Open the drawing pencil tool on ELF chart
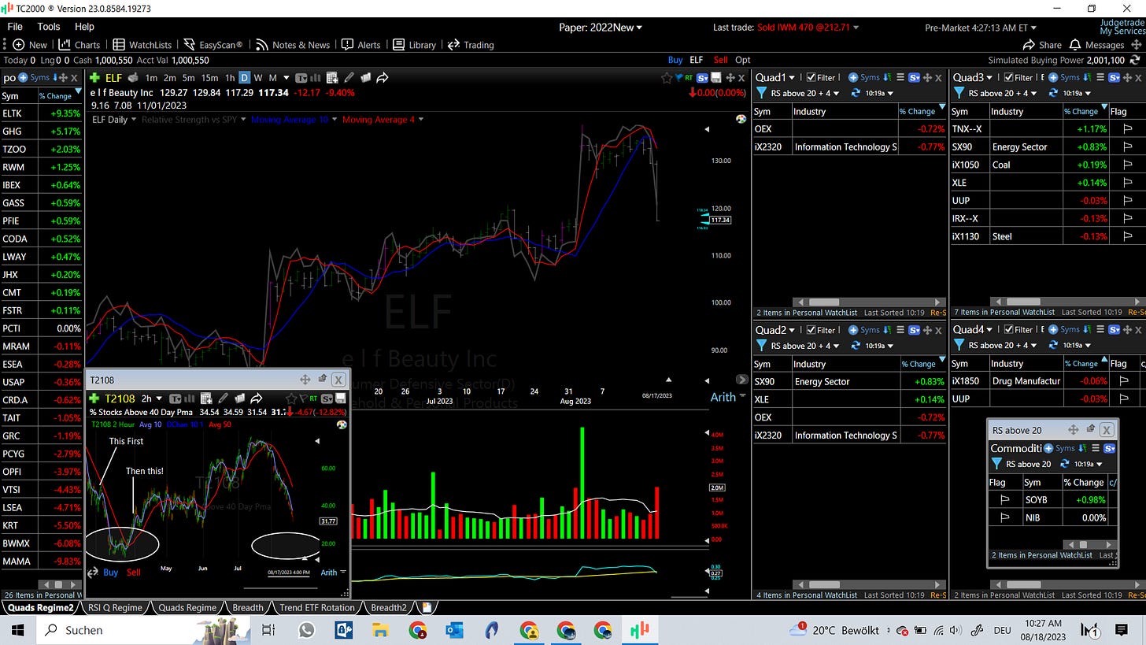1146x645 pixels. tap(349, 78)
